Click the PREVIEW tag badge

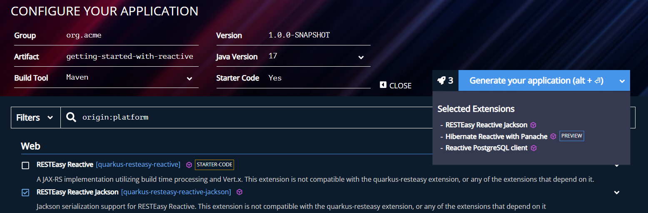[x=571, y=136]
